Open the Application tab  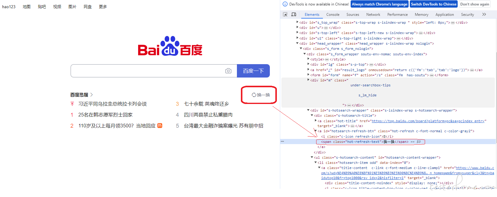(445, 15)
